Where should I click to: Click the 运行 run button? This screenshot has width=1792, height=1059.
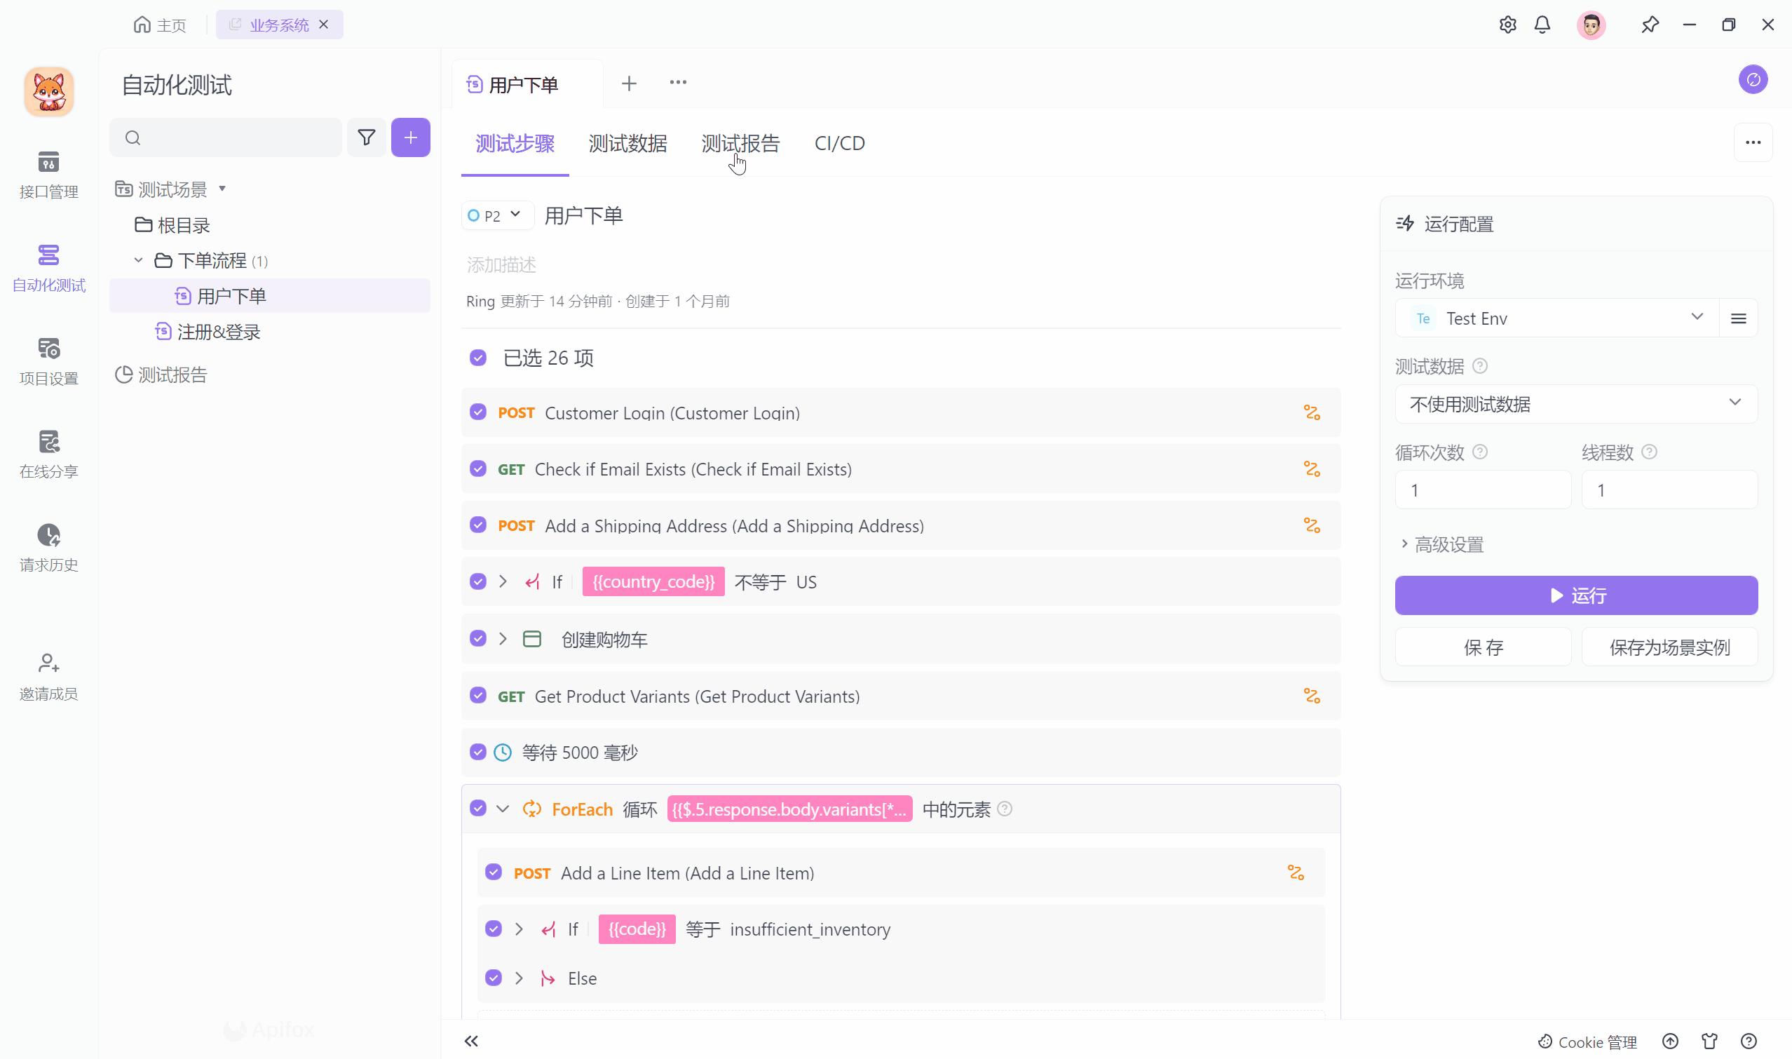[x=1576, y=595]
